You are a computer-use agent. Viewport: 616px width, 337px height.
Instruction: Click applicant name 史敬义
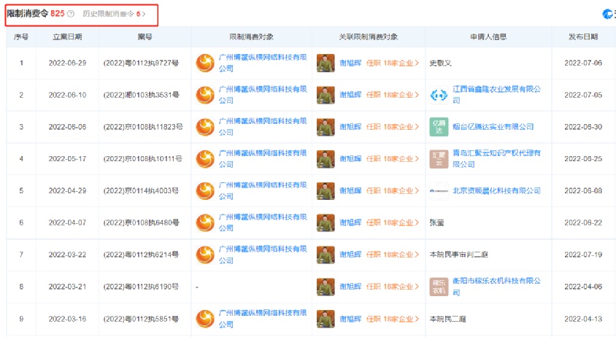click(x=440, y=63)
